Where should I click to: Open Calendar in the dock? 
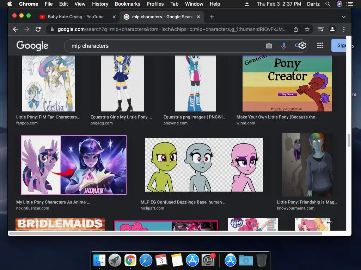tap(161, 260)
